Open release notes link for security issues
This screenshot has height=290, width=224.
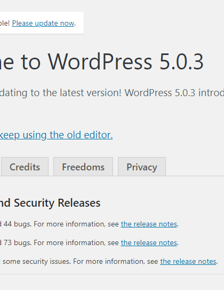click(188, 262)
